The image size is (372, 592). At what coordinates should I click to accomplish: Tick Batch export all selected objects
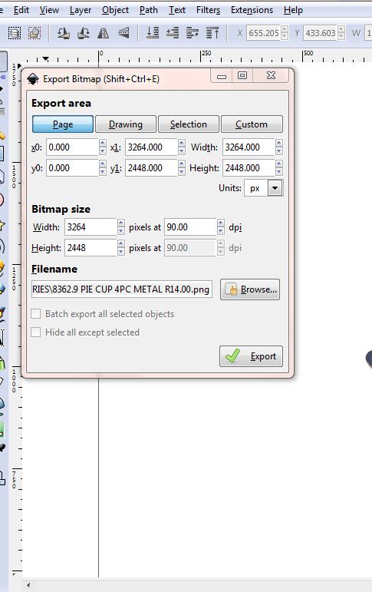tap(36, 314)
